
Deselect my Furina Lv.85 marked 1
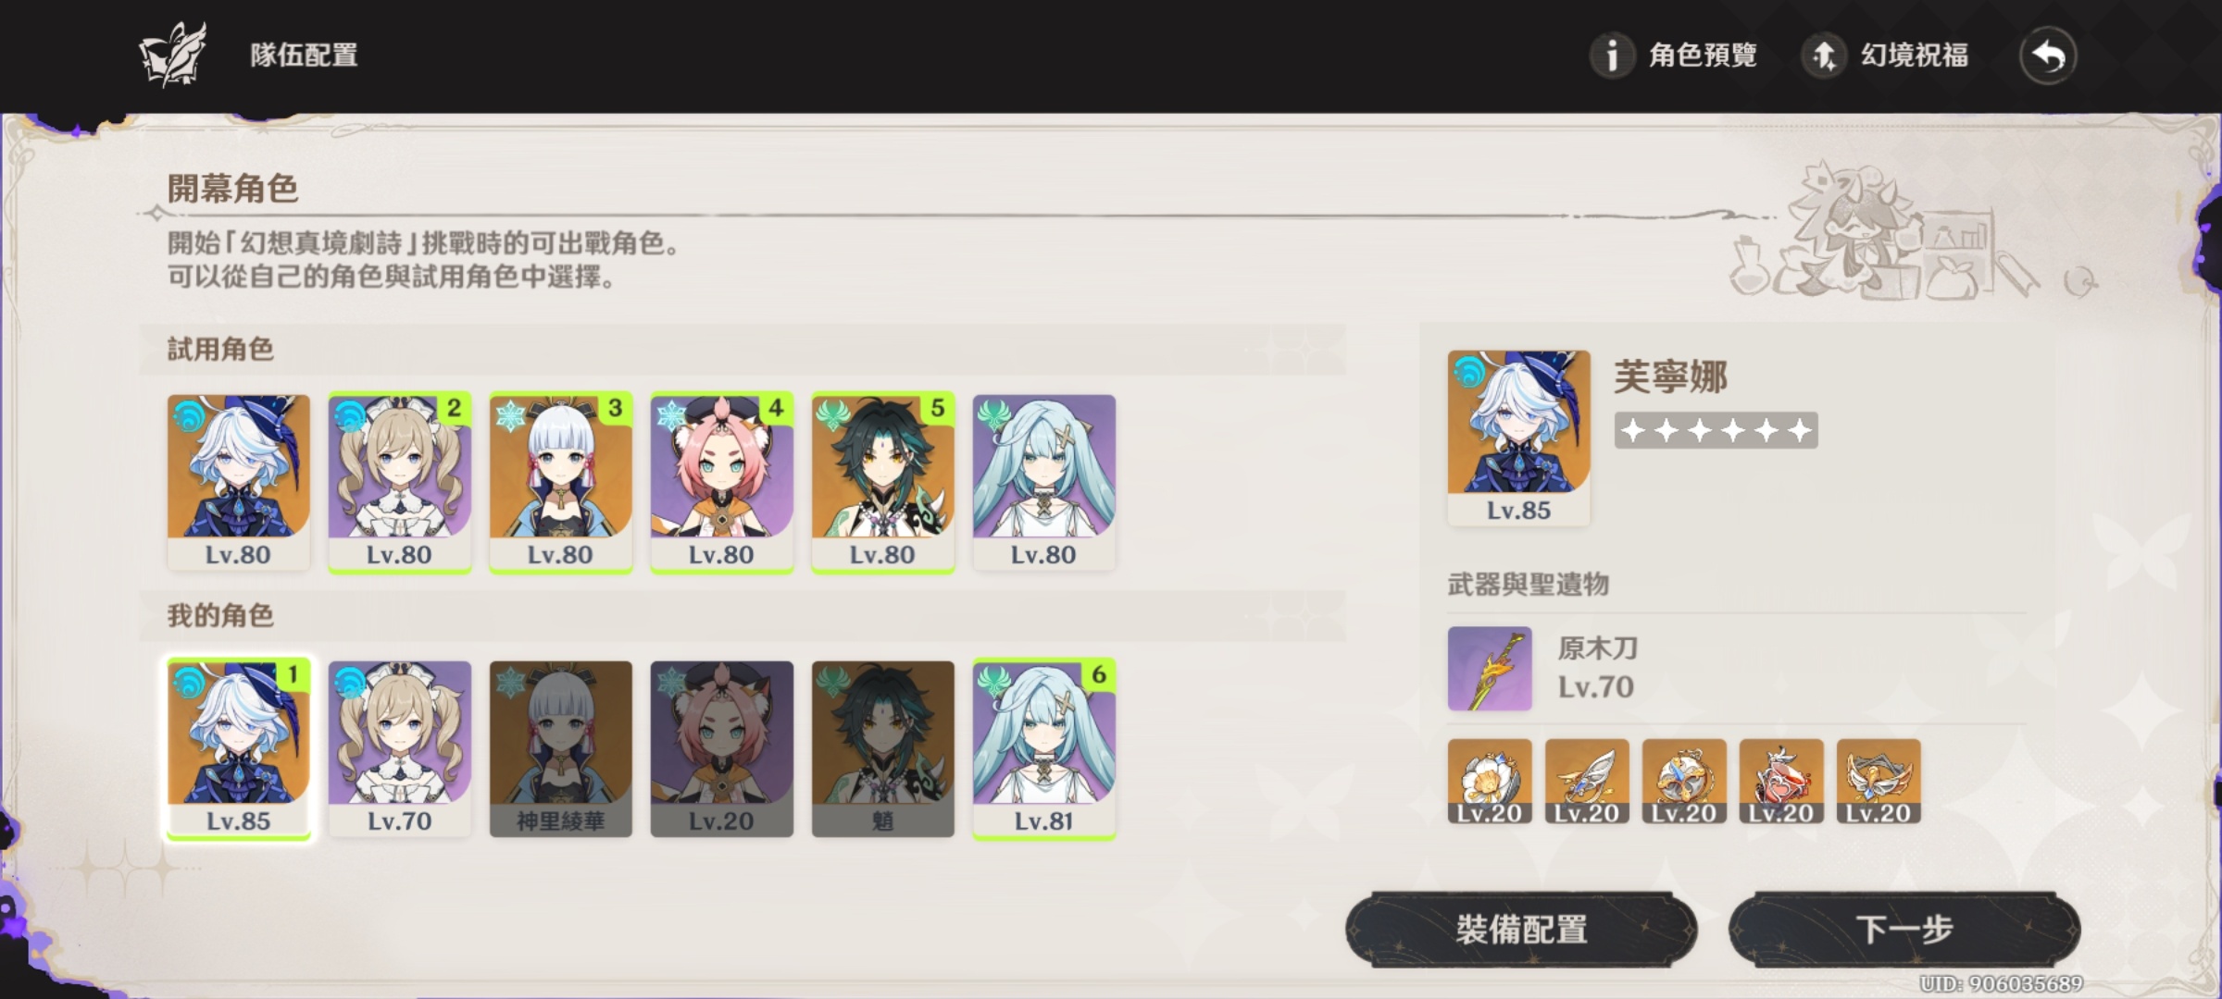(x=239, y=749)
